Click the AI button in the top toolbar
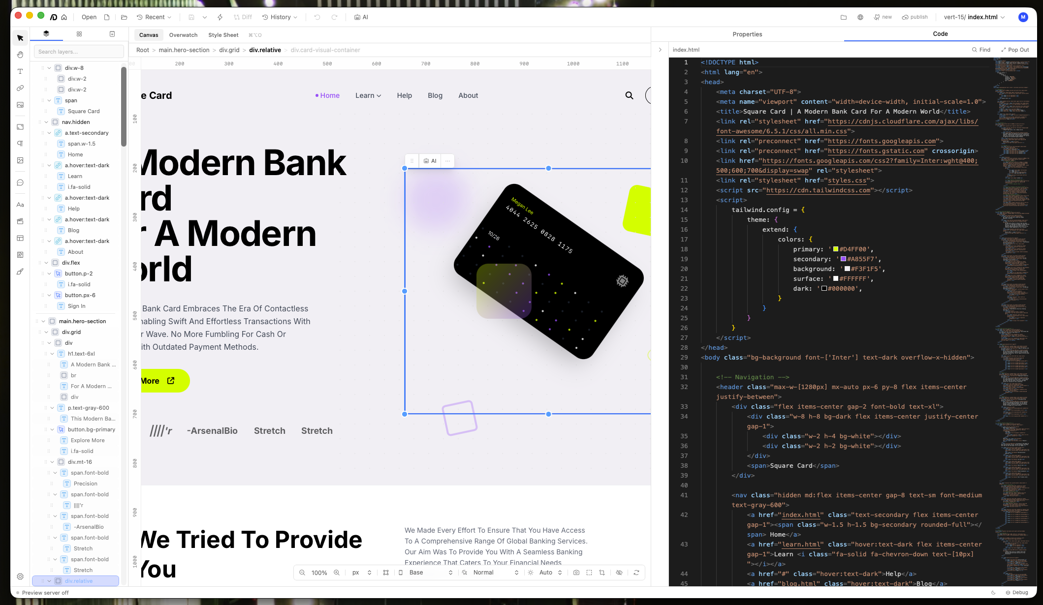 (x=361, y=17)
